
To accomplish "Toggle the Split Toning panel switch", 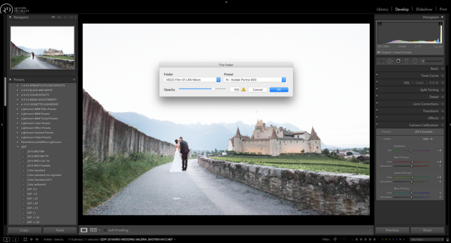I will click(377, 89).
